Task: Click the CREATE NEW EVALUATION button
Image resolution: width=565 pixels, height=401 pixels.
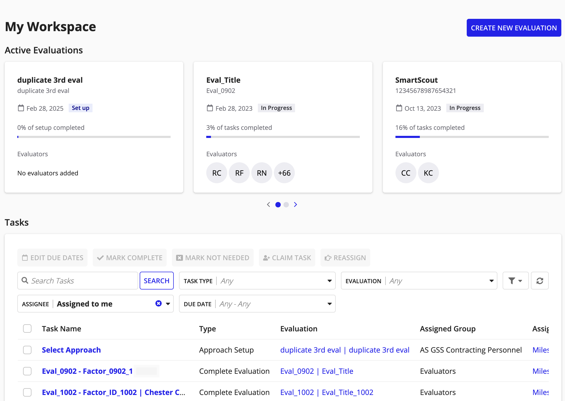Action: coord(514,28)
